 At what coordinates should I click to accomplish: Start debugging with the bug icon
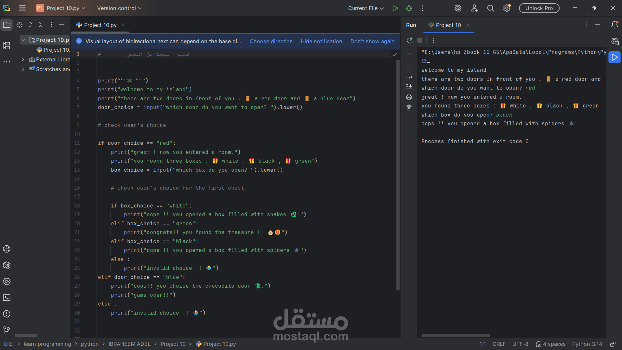pyautogui.click(x=409, y=8)
